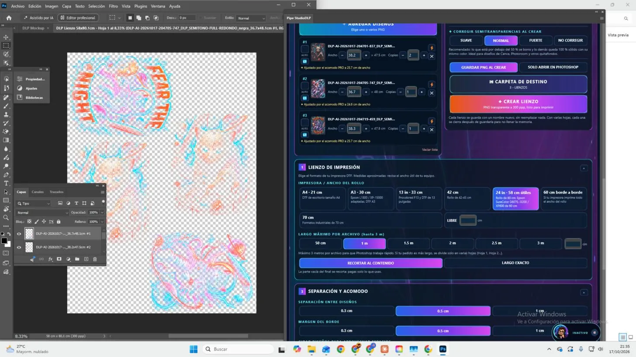Click the CREAR LIENZO button
Viewport: 636px width, 357px height.
518,104
